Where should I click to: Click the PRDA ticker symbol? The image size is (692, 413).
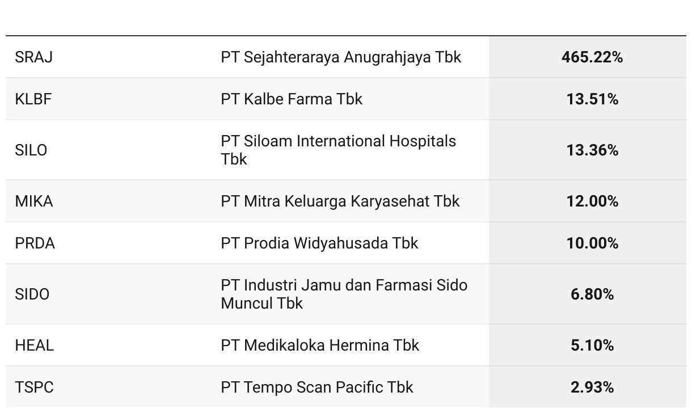pos(35,243)
